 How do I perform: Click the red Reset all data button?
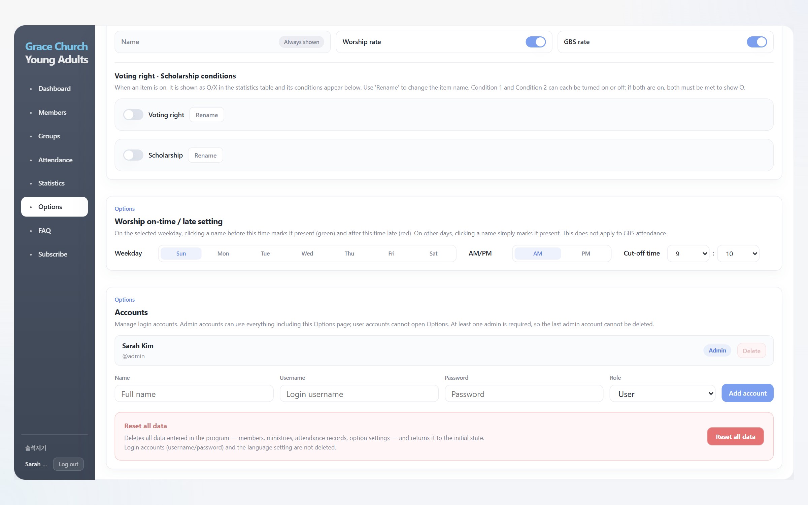[x=735, y=437]
